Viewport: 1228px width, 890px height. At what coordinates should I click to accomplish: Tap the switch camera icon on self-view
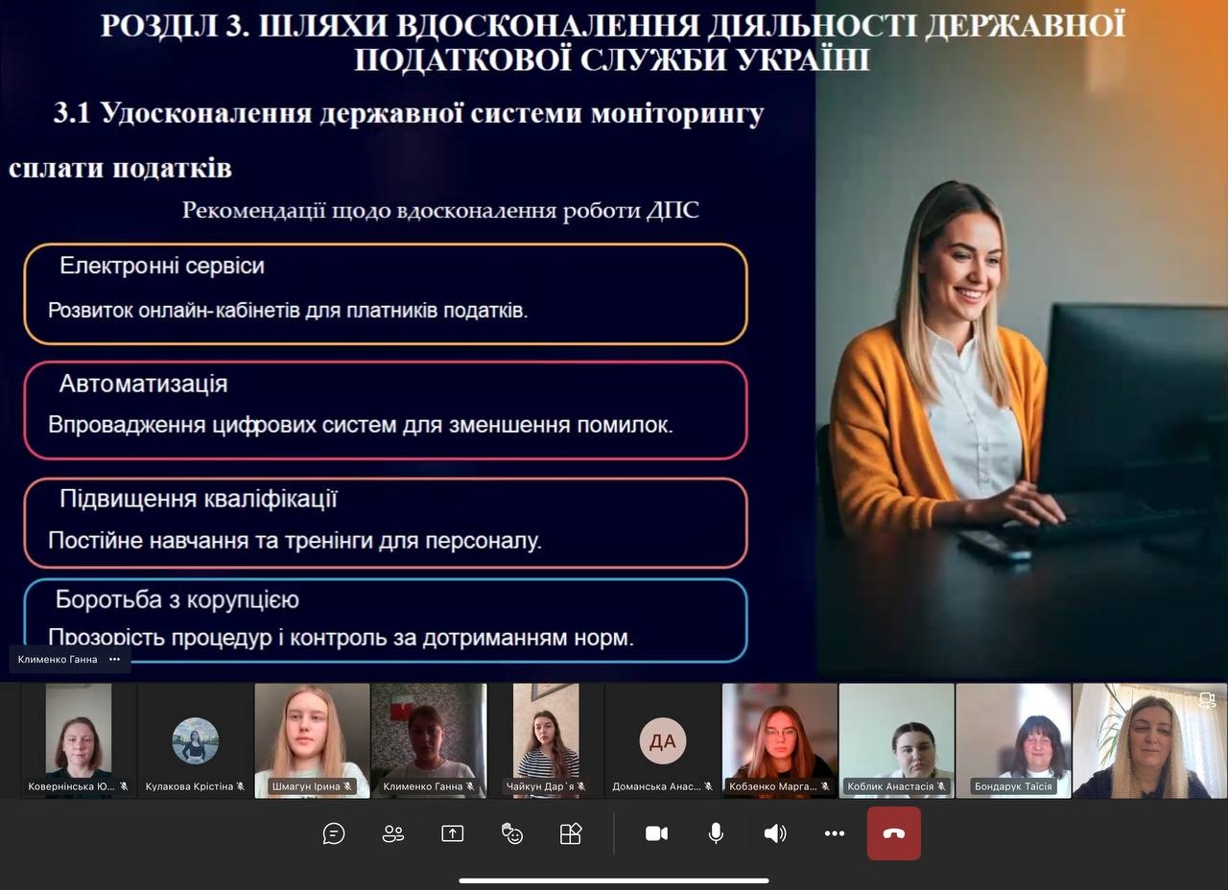[x=1208, y=700]
